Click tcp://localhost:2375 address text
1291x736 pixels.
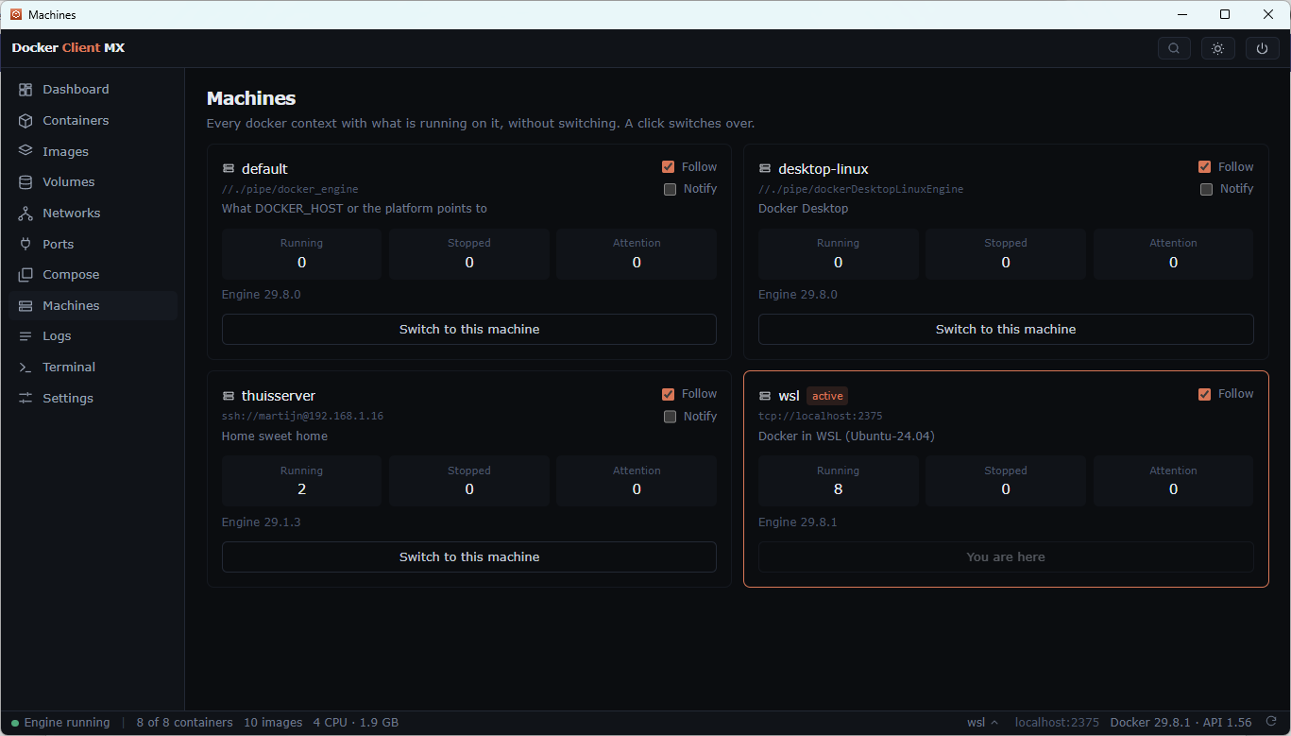pyautogui.click(x=821, y=417)
